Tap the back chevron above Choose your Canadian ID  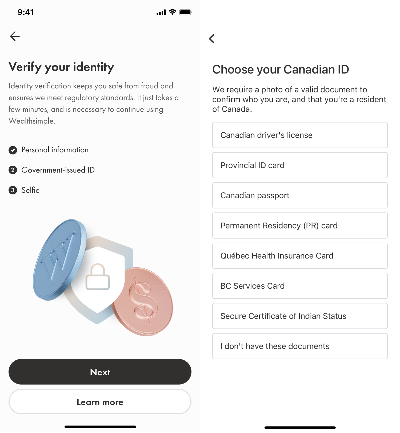coord(212,39)
